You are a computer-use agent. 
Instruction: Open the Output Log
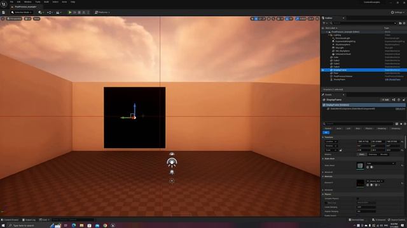(29, 220)
